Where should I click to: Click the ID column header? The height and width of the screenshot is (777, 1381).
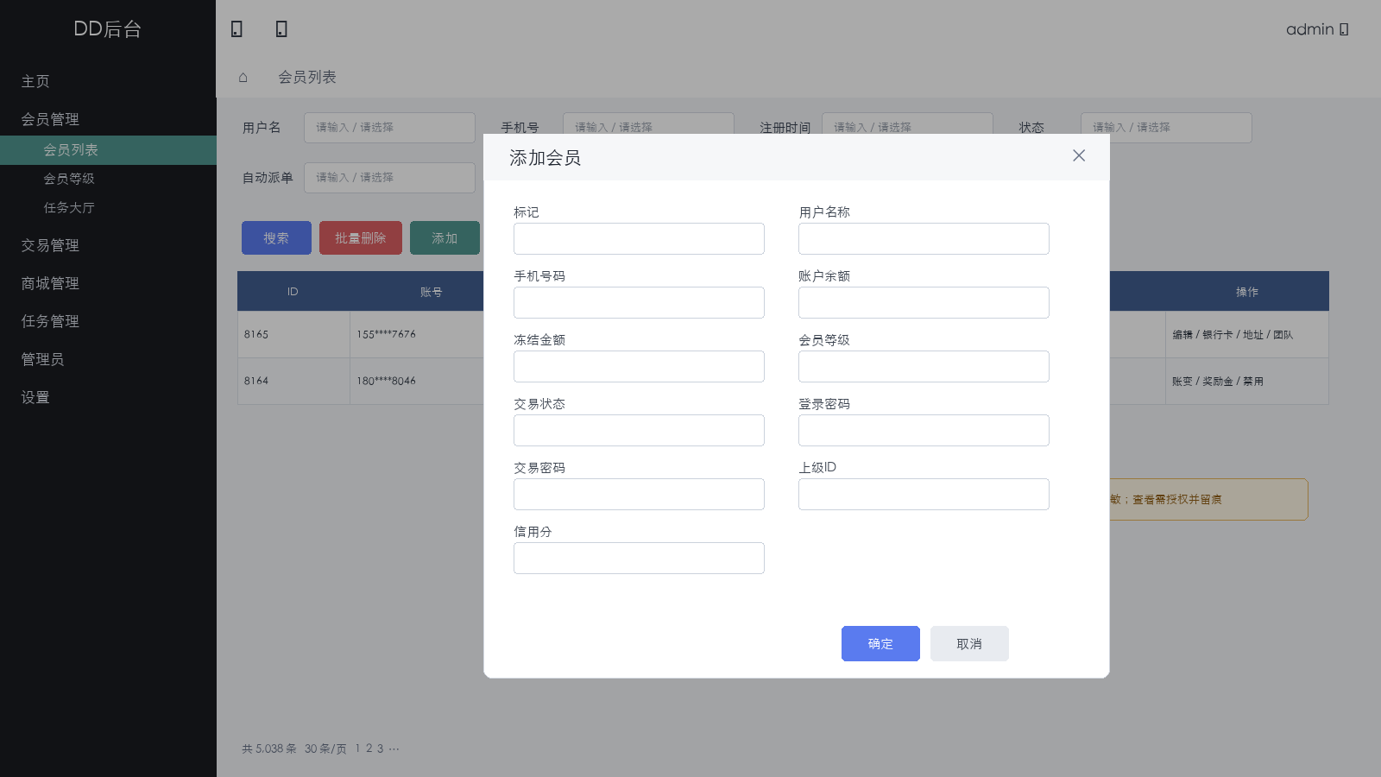293,292
